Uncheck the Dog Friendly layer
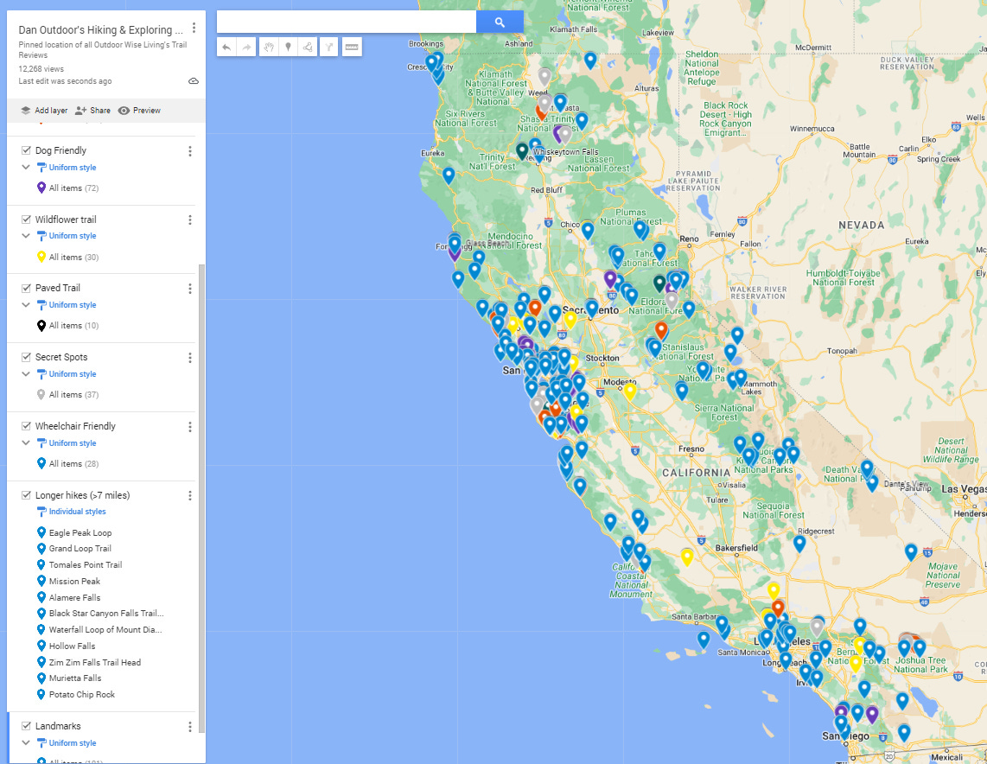987x764 pixels. 27,150
